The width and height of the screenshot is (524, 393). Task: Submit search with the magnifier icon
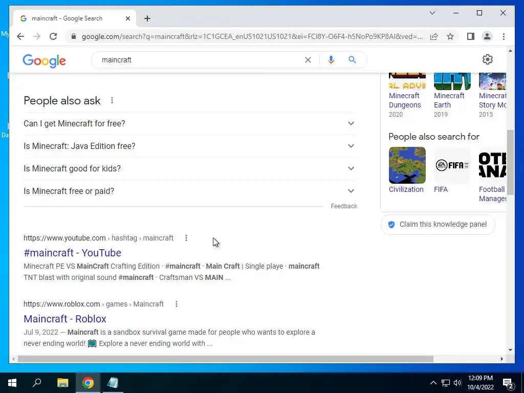(x=352, y=60)
